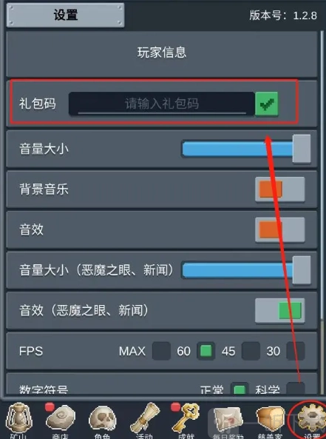Open the skull character icon
The height and width of the screenshot is (439, 326).
point(102,419)
